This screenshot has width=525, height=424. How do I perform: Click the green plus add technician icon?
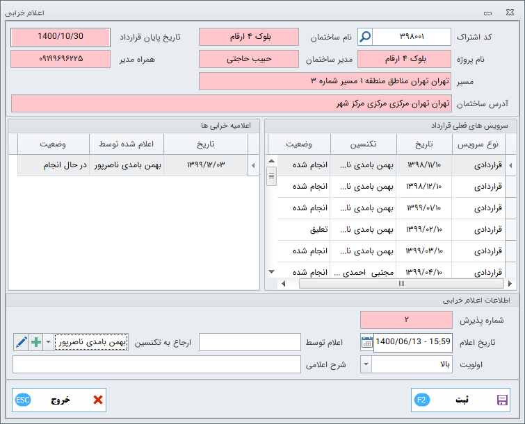point(36,341)
